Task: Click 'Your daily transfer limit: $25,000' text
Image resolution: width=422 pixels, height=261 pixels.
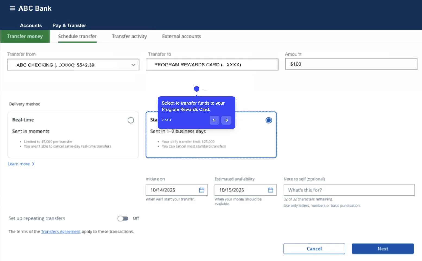Action: (188, 142)
